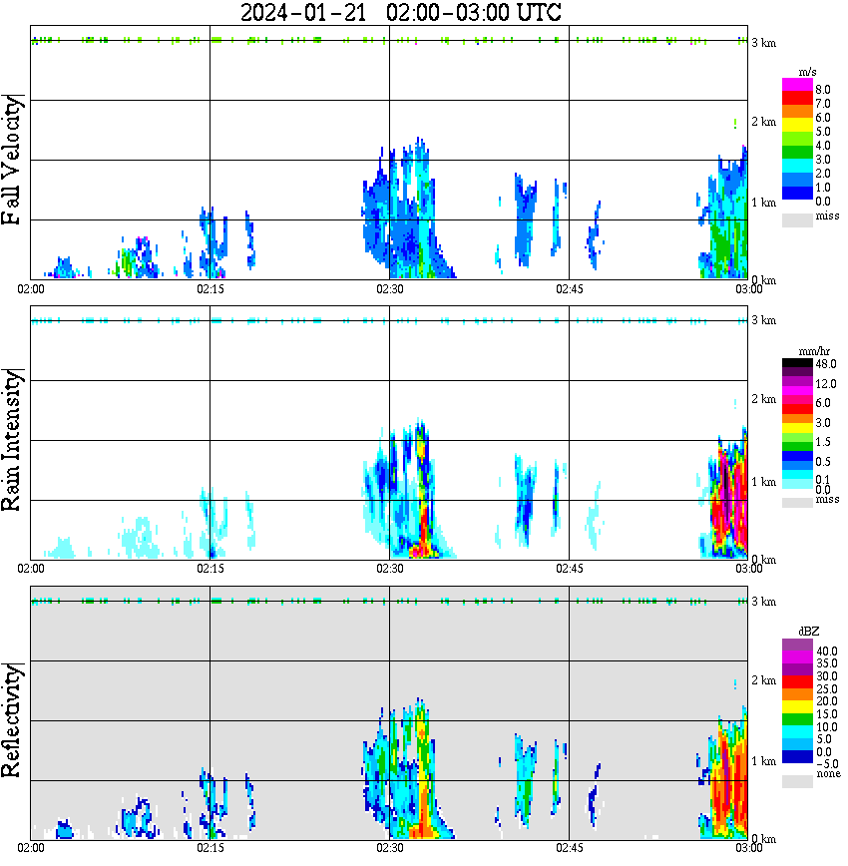Click 02:00 under the Fall Velocity panel
Screen dimensions: 848x866
coord(31,289)
